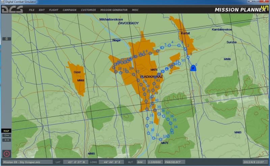Select the blue F airfield marker
This screenshot has width=270, height=166.
193,68
